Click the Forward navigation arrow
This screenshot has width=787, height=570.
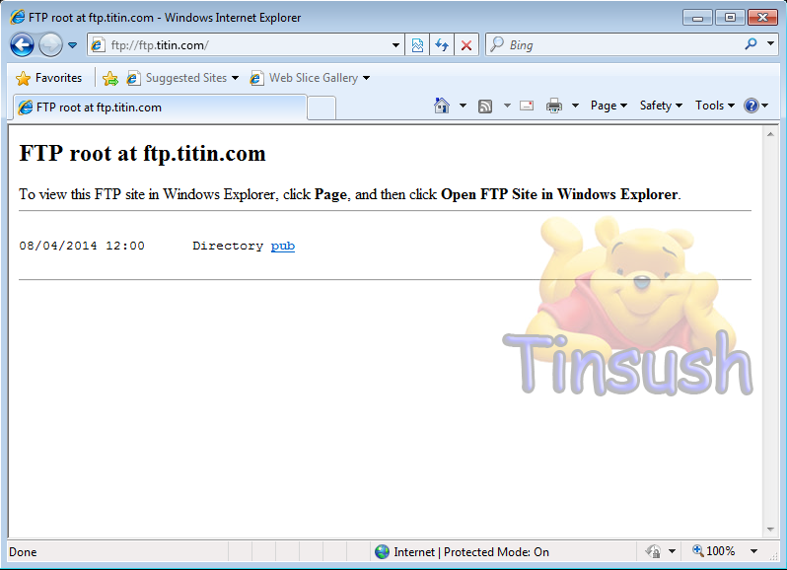[x=50, y=45]
